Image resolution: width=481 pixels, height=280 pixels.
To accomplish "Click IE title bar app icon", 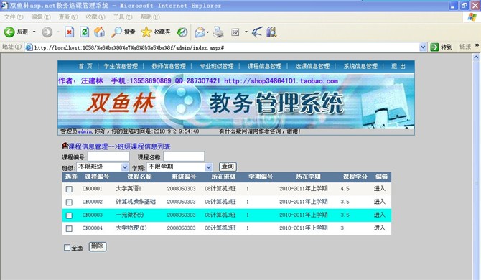I will point(4,5).
